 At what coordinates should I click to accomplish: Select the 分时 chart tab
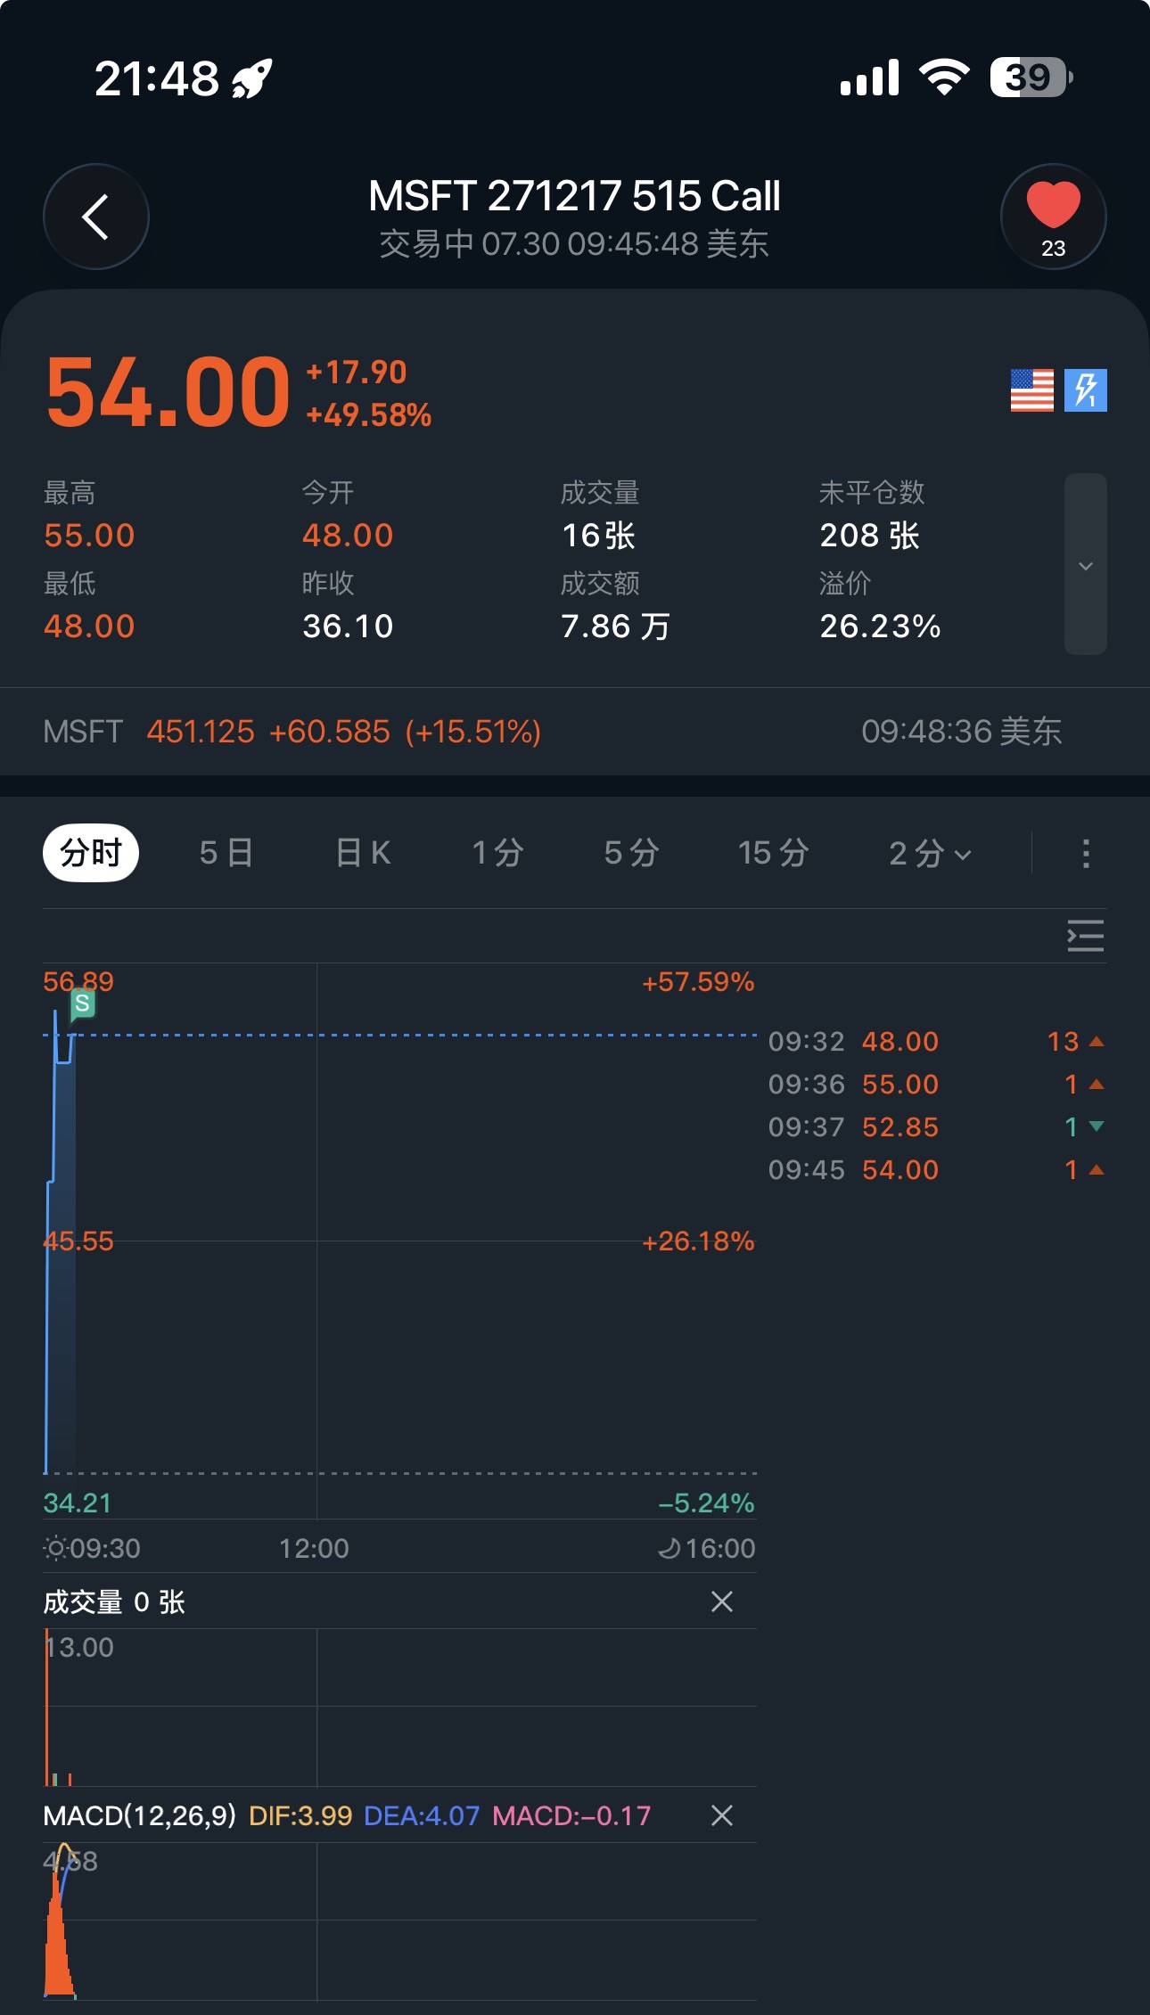(91, 853)
